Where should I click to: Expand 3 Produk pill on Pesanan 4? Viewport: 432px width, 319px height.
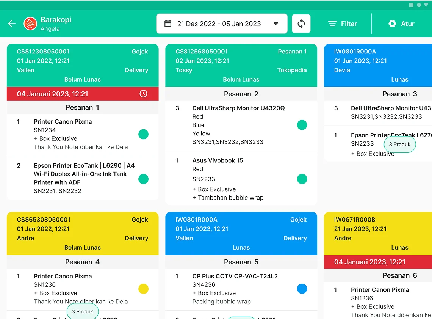click(x=83, y=311)
